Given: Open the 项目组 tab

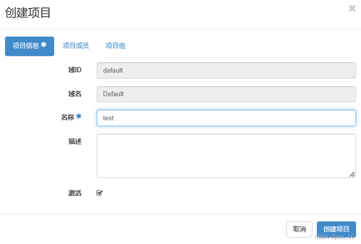Looking at the screenshot, I should (x=115, y=46).
